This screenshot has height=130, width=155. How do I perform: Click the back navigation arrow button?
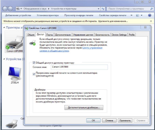click(x=5, y=9)
